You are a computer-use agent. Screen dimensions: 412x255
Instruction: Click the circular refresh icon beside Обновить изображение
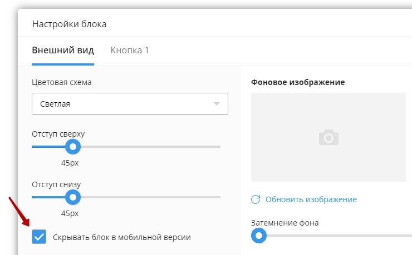pos(256,199)
